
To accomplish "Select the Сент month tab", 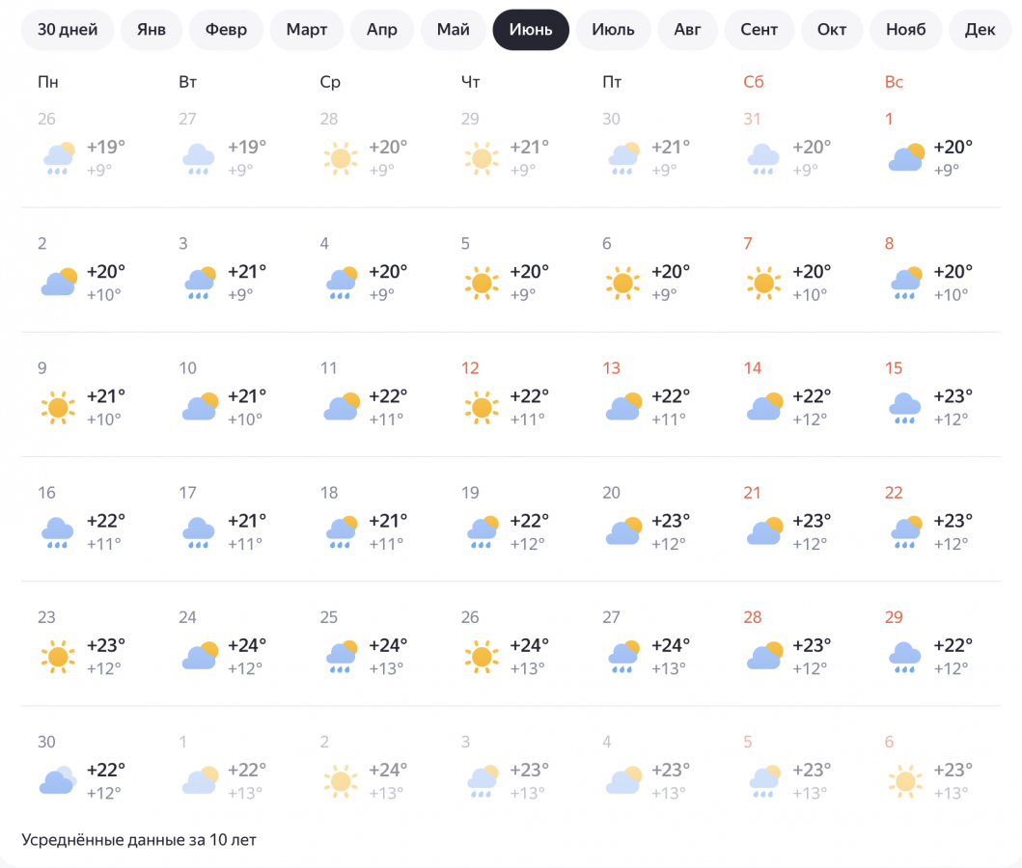I will coord(759,30).
